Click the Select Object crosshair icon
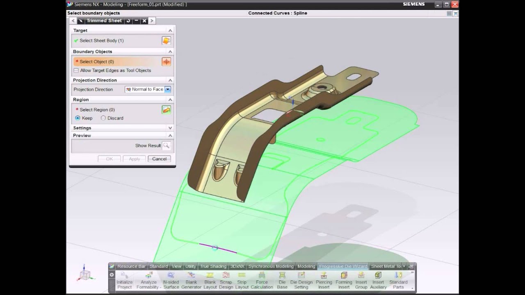The image size is (525, 295). (166, 61)
